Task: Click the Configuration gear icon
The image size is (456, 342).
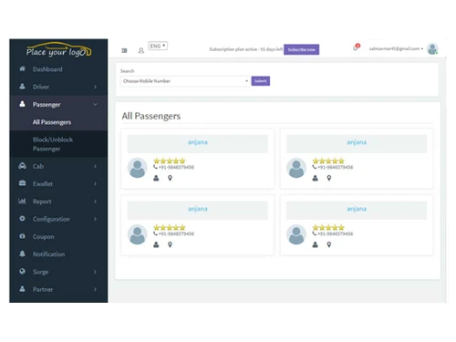Action: 22,218
